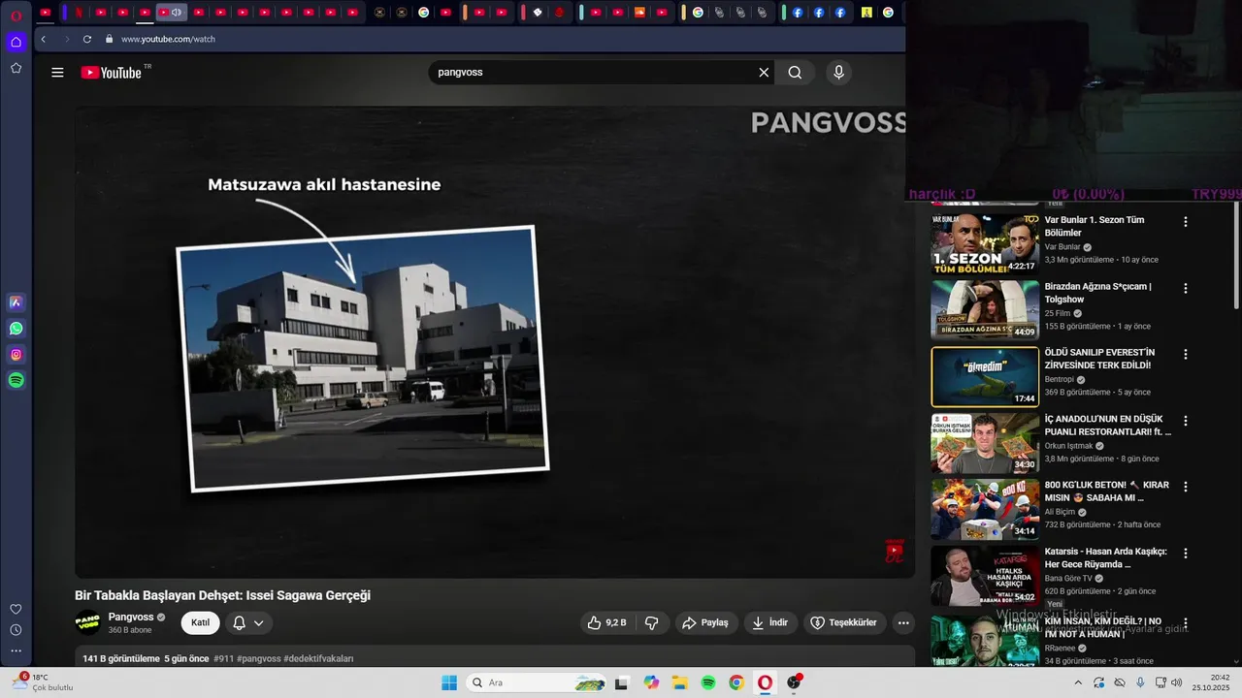Send thanks with Teşekkürler button

(x=843, y=622)
